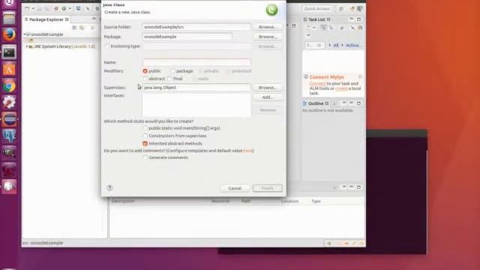
Task: Select the package modifier radio button
Action: (x=173, y=71)
